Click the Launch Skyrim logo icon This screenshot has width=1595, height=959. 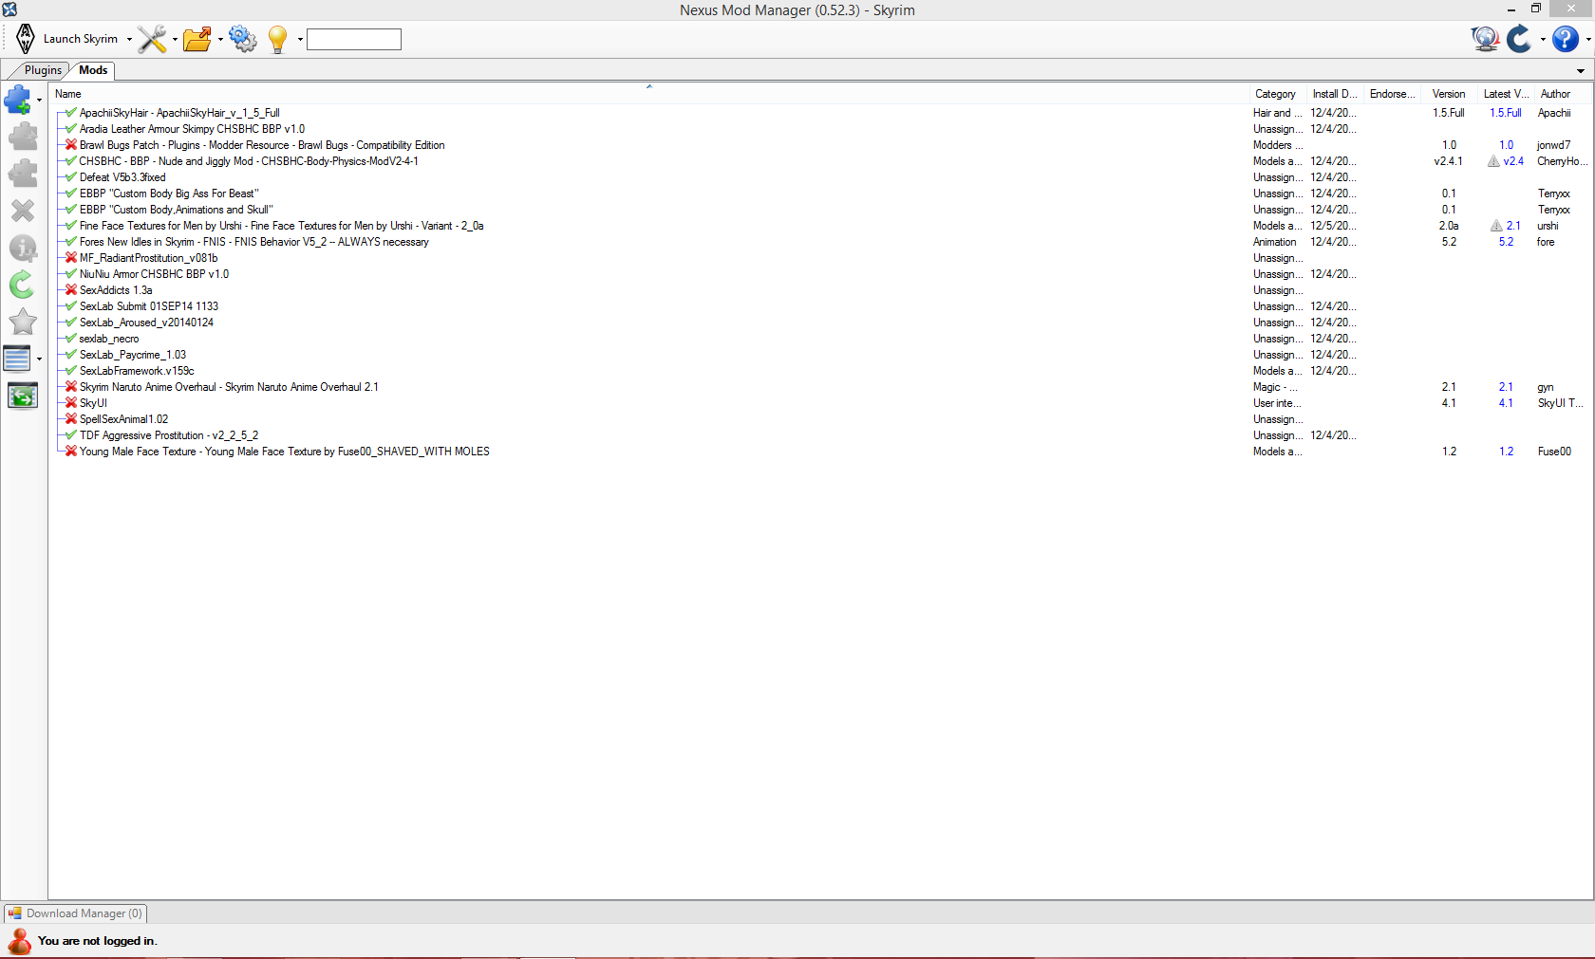pos(26,39)
